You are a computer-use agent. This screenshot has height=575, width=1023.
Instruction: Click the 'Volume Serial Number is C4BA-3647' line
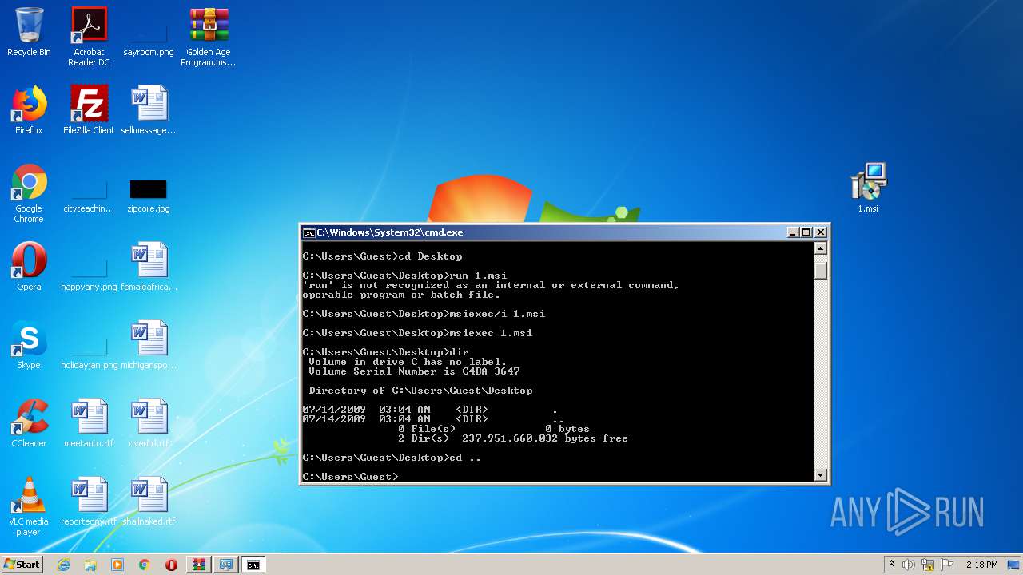coord(414,371)
